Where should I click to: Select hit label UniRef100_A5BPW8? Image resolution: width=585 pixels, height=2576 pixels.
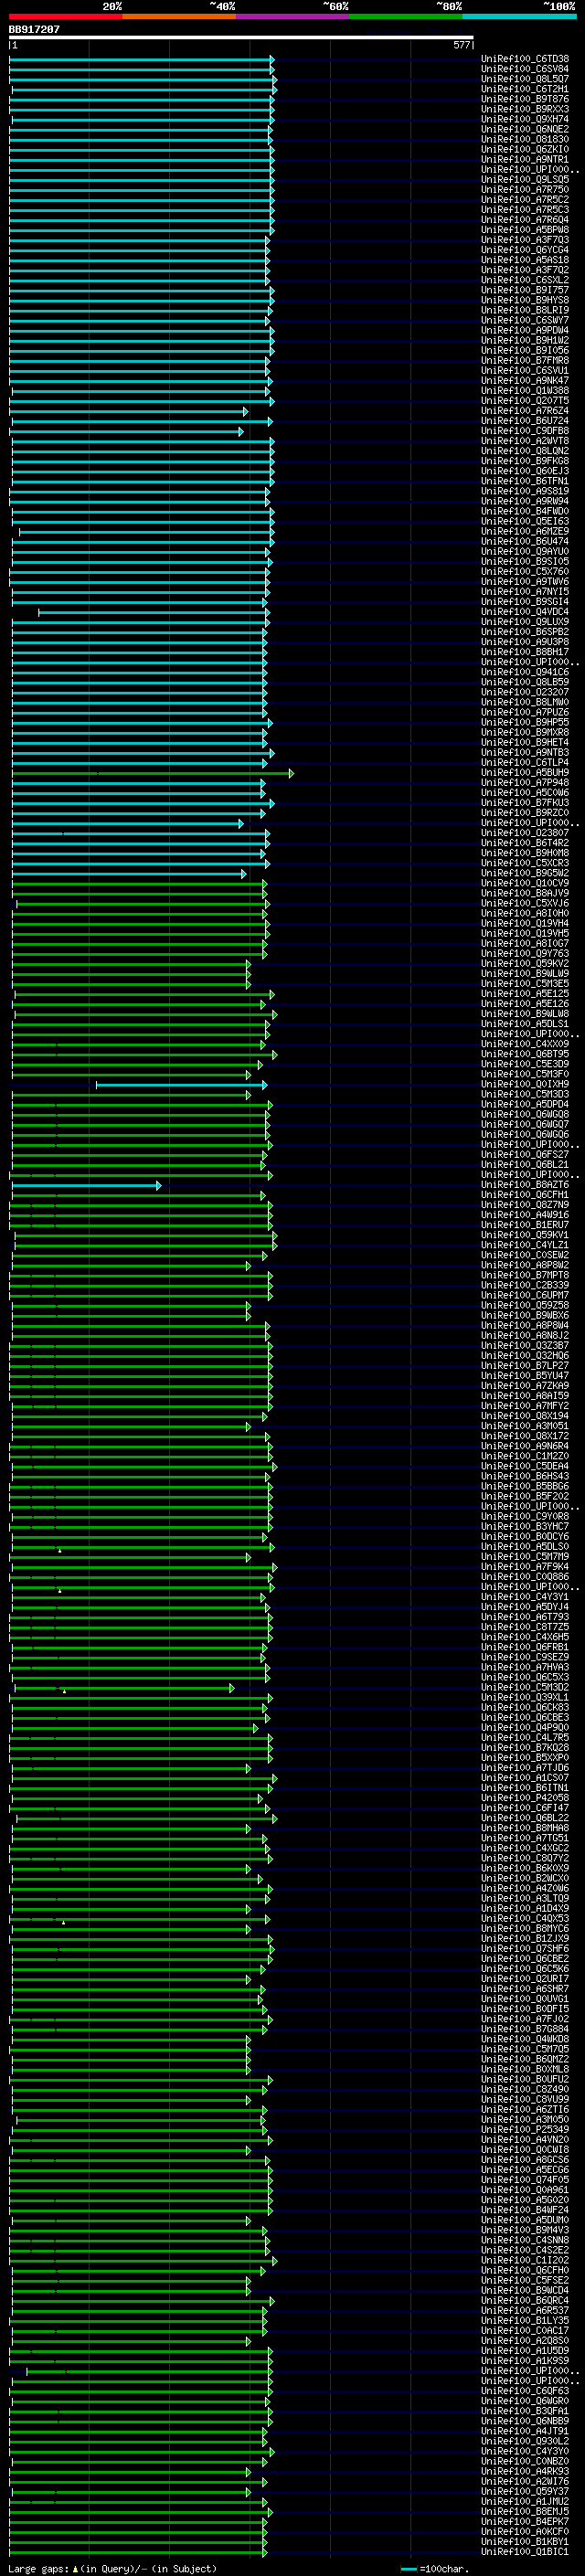(525, 230)
